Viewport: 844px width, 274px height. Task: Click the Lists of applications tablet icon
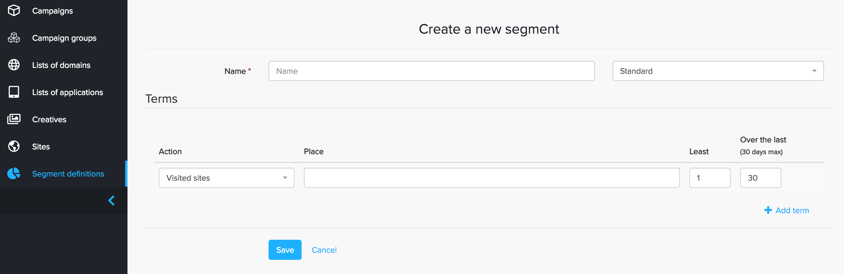14,92
